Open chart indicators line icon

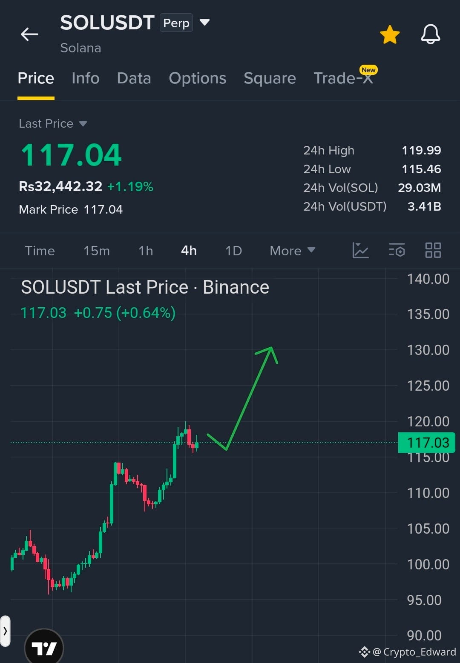coord(360,250)
